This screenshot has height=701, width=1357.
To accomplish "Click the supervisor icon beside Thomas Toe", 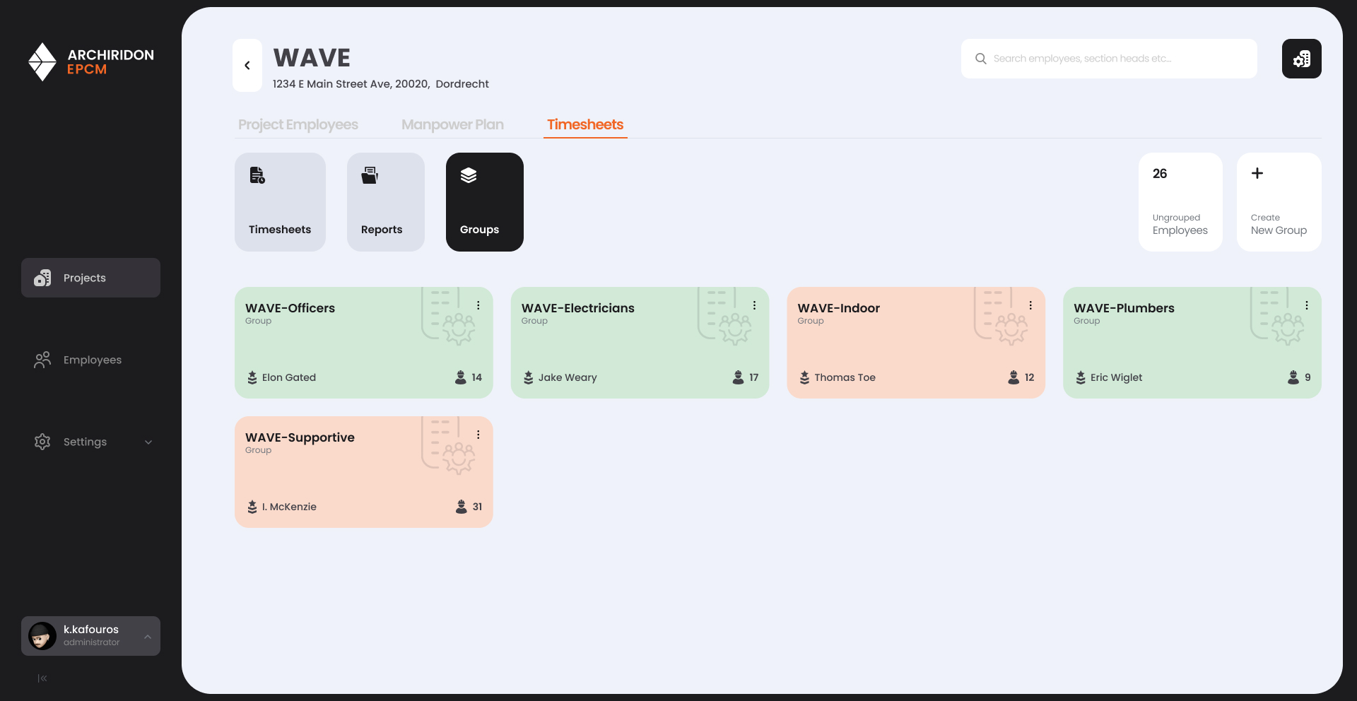I will click(804, 377).
